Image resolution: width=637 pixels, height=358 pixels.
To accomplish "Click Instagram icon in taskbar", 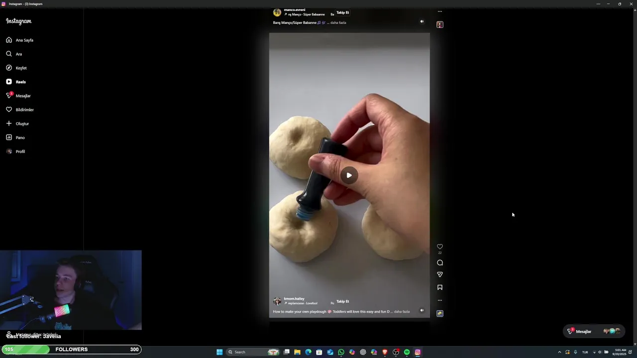I will (x=418, y=352).
